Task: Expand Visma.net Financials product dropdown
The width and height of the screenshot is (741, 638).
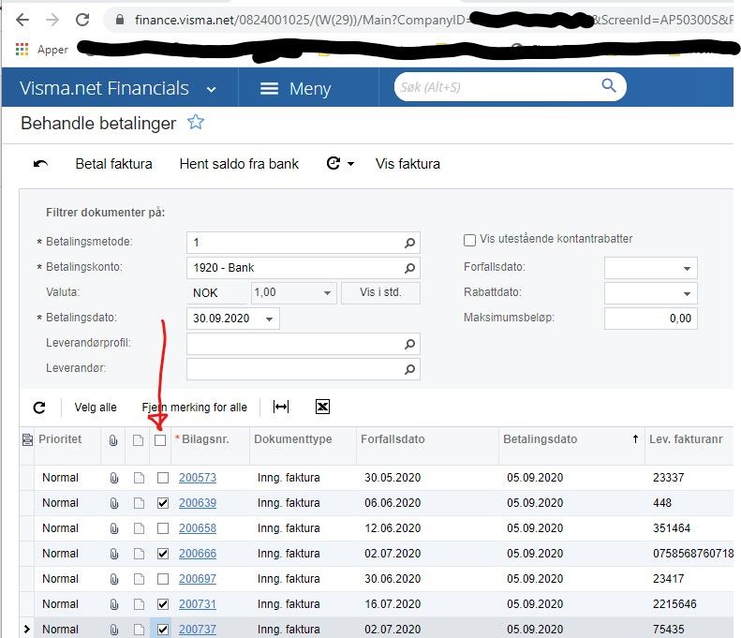Action: click(x=211, y=89)
